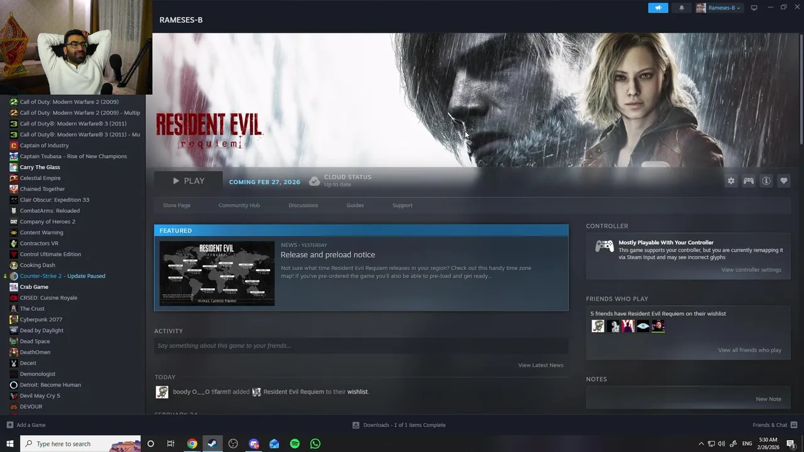The width and height of the screenshot is (804, 452).
Task: Open the Discussions tab
Action: click(303, 205)
